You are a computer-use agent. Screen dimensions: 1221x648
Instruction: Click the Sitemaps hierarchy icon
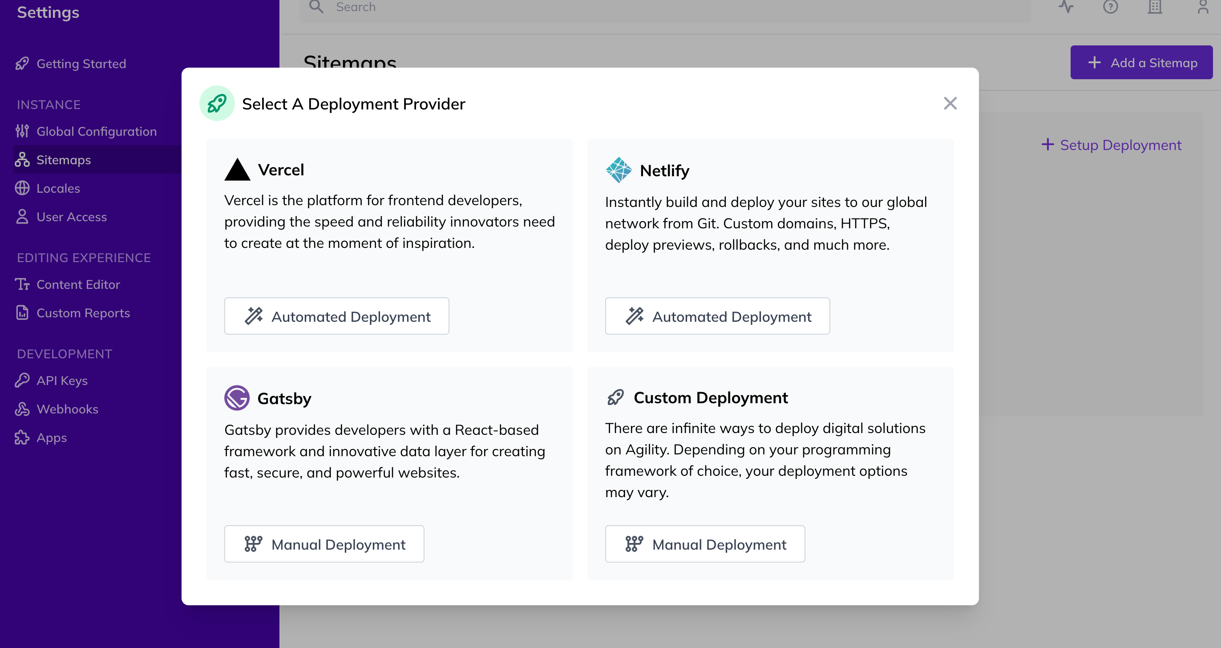tap(22, 160)
